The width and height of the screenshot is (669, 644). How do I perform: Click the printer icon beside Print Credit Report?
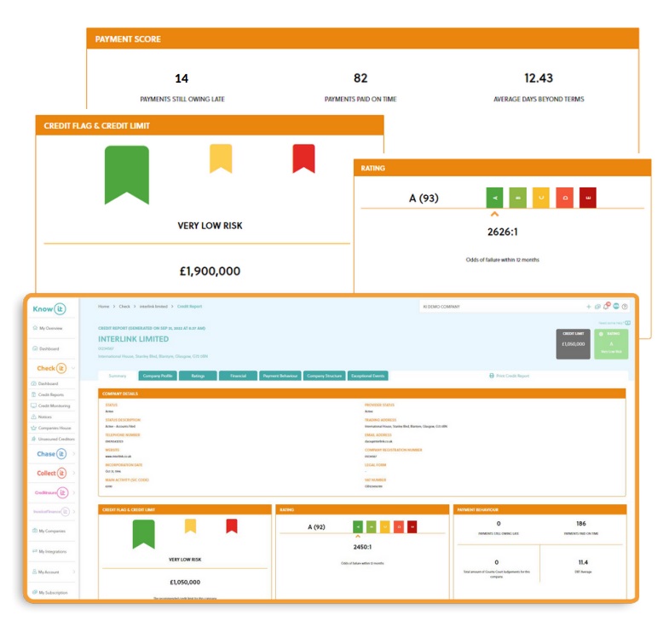tap(492, 376)
